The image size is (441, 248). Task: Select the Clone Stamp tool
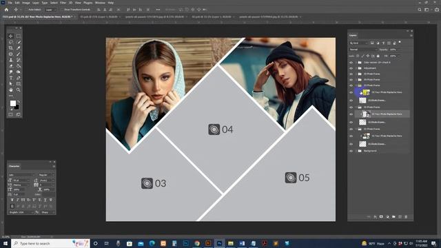click(x=11, y=60)
